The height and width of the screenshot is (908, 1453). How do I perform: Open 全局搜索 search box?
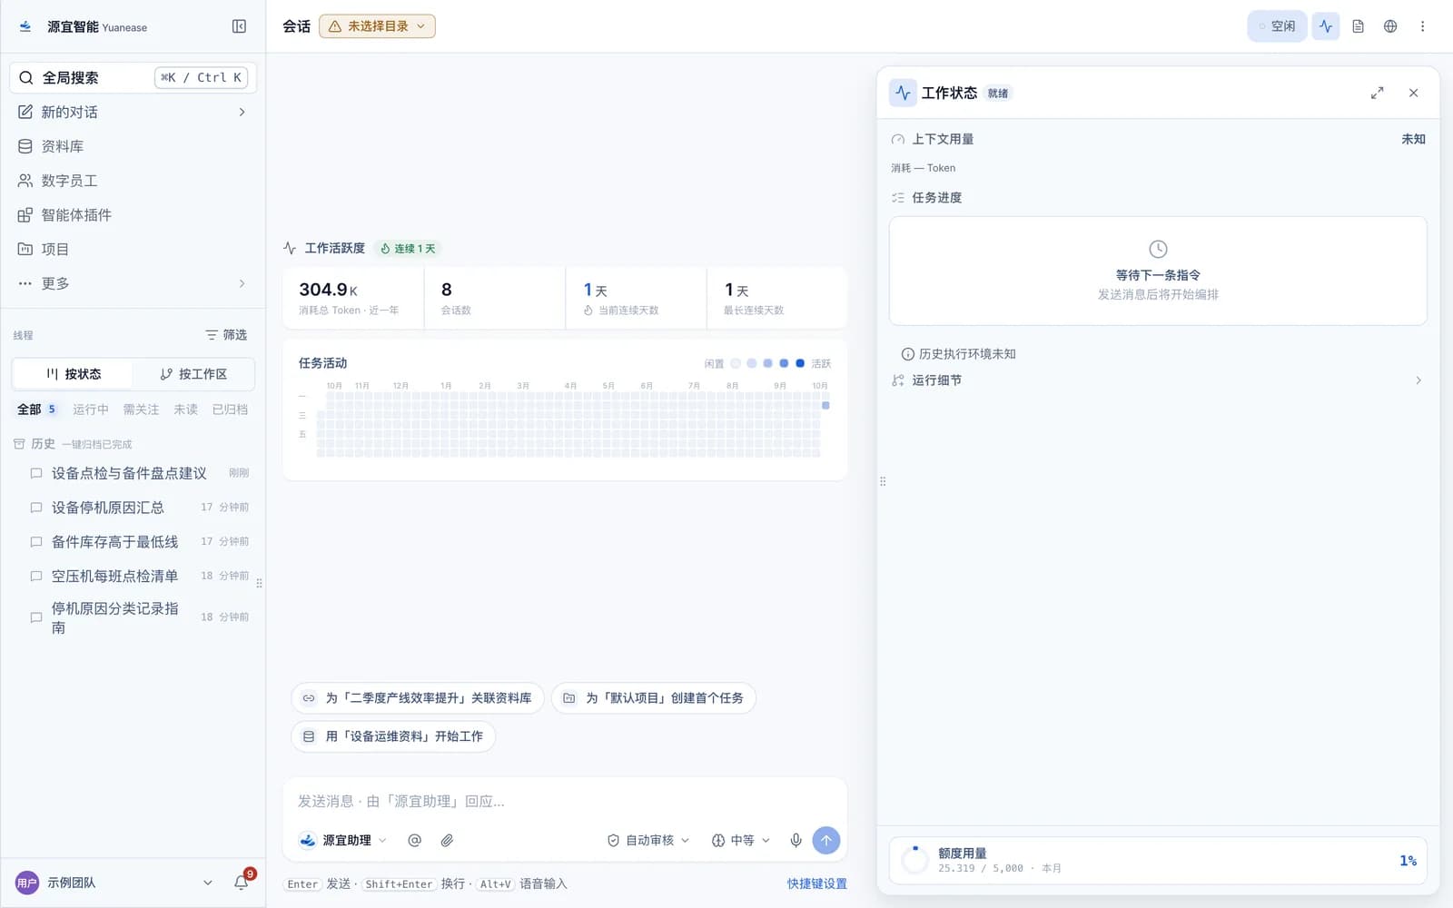[x=133, y=77]
